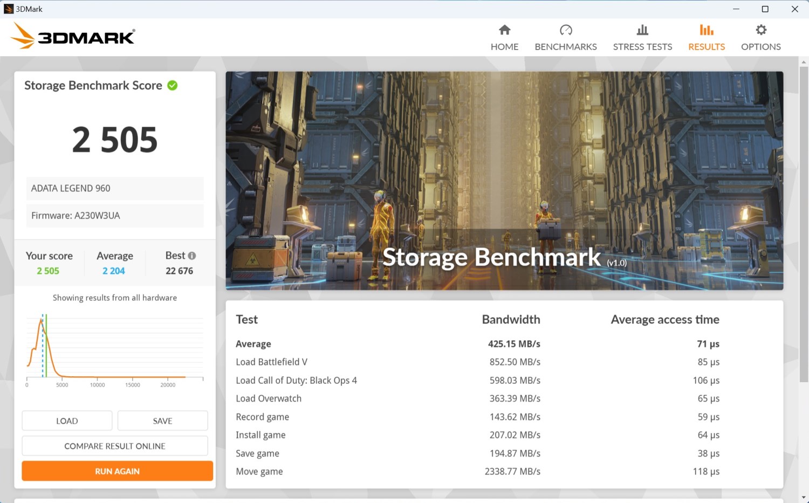Click the orange RUN AGAIN button
This screenshot has width=809, height=503.
pyautogui.click(x=117, y=471)
